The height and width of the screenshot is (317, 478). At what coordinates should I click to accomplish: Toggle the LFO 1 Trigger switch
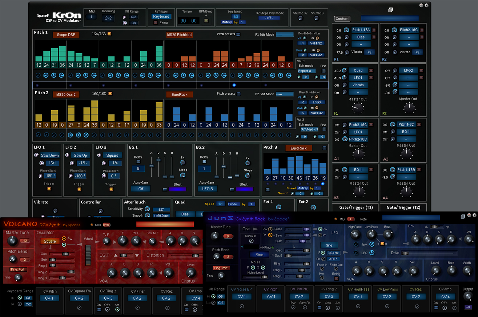click(49, 189)
